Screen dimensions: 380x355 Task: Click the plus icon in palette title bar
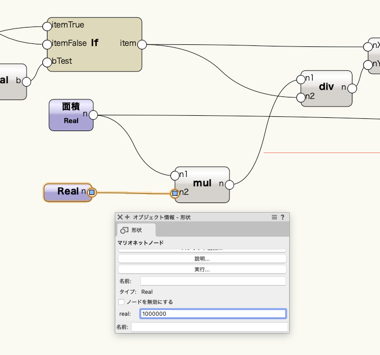pos(127,217)
